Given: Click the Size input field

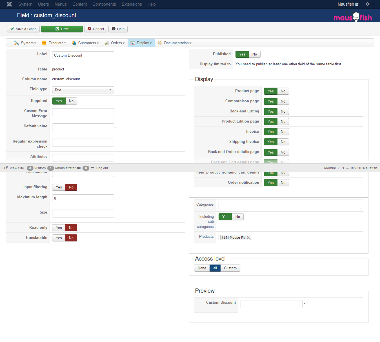Looking at the screenshot, I should [83, 214].
